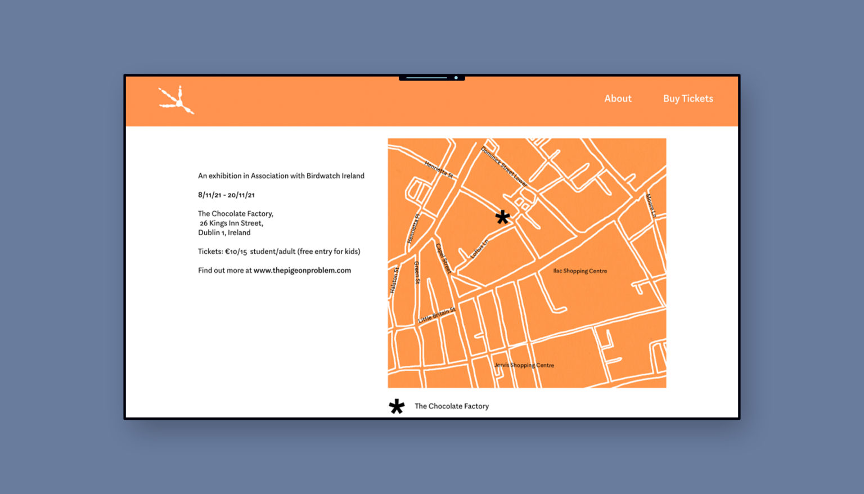
Task: Click the ticket prices text line
Action: click(279, 252)
